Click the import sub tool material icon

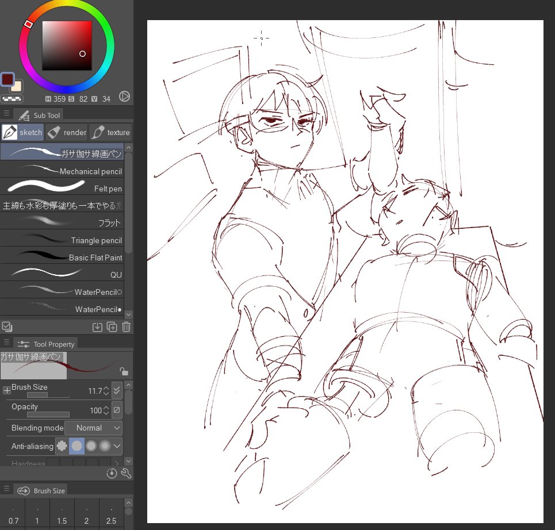[x=97, y=327]
